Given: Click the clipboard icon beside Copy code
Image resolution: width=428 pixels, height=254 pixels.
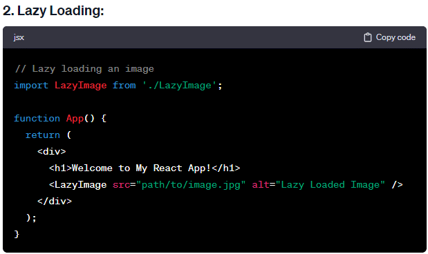Looking at the screenshot, I should pyautogui.click(x=368, y=37).
